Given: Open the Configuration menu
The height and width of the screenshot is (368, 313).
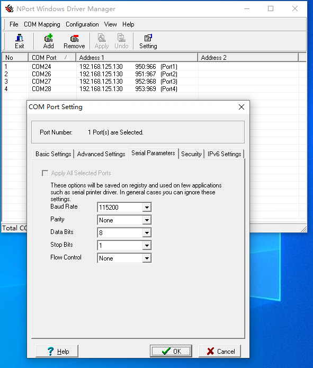Looking at the screenshot, I should (82, 24).
